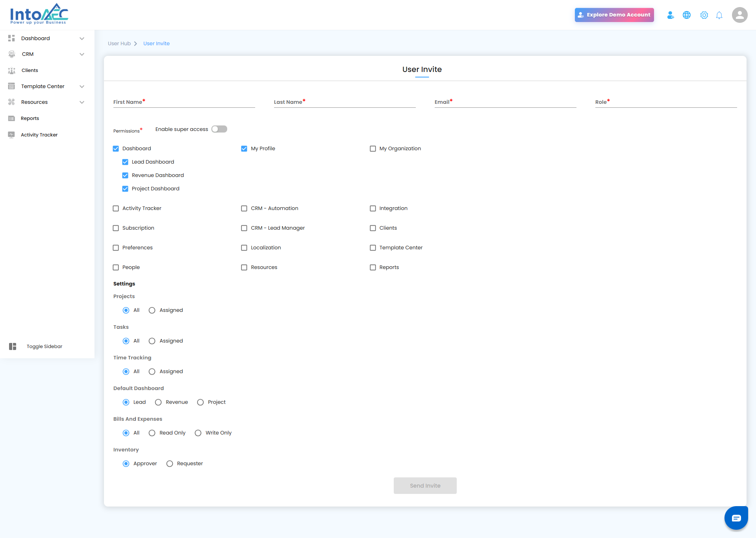
Task: Open the settings gear icon
Action: pos(704,15)
